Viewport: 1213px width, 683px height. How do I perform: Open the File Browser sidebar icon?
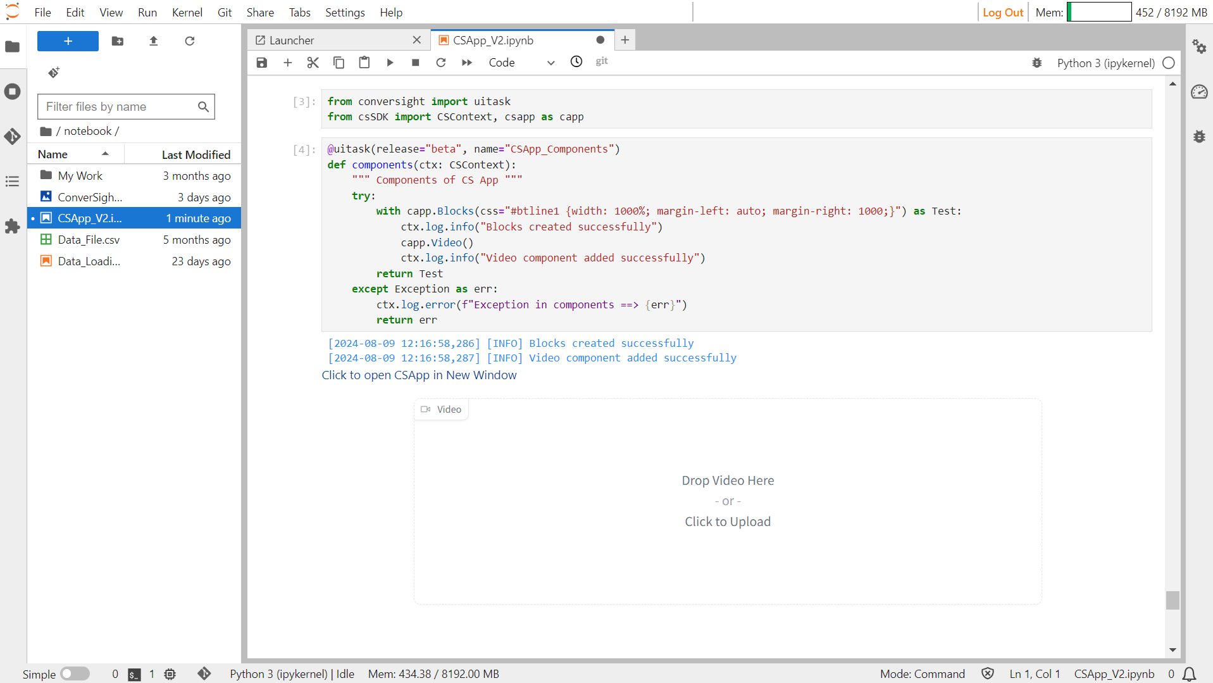tap(13, 47)
